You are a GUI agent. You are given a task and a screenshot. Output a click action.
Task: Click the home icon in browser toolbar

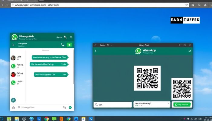coord(205,5)
